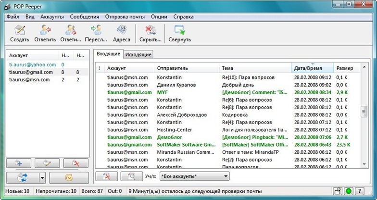Open the Уч/з *Все аккаунты* dropdown
Image resolution: width=377 pixels, height=200 pixels.
click(x=194, y=176)
